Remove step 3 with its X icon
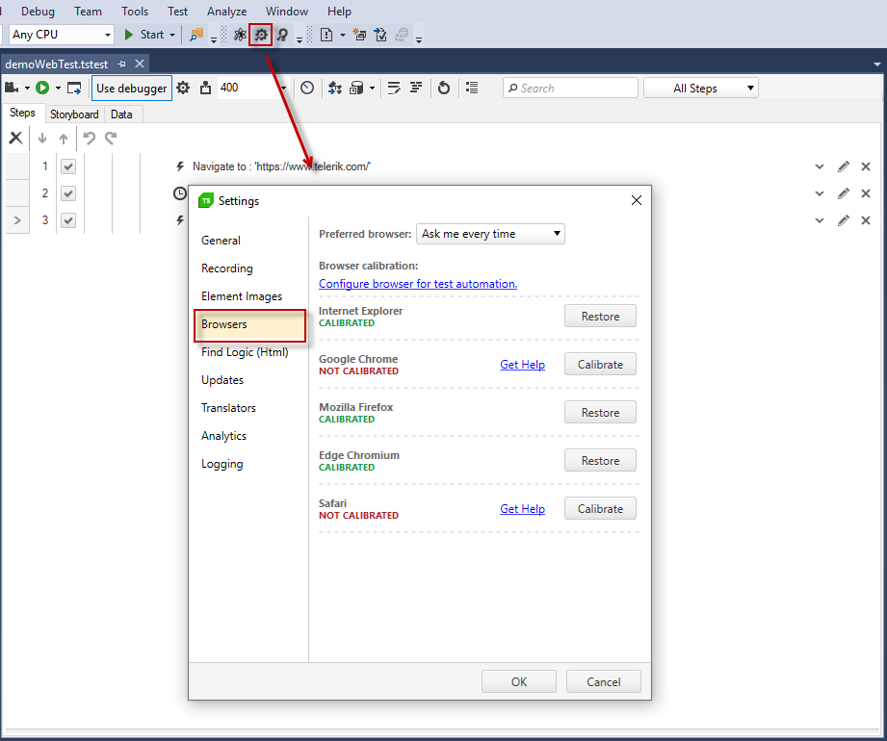Image resolution: width=887 pixels, height=741 pixels. 866,220
